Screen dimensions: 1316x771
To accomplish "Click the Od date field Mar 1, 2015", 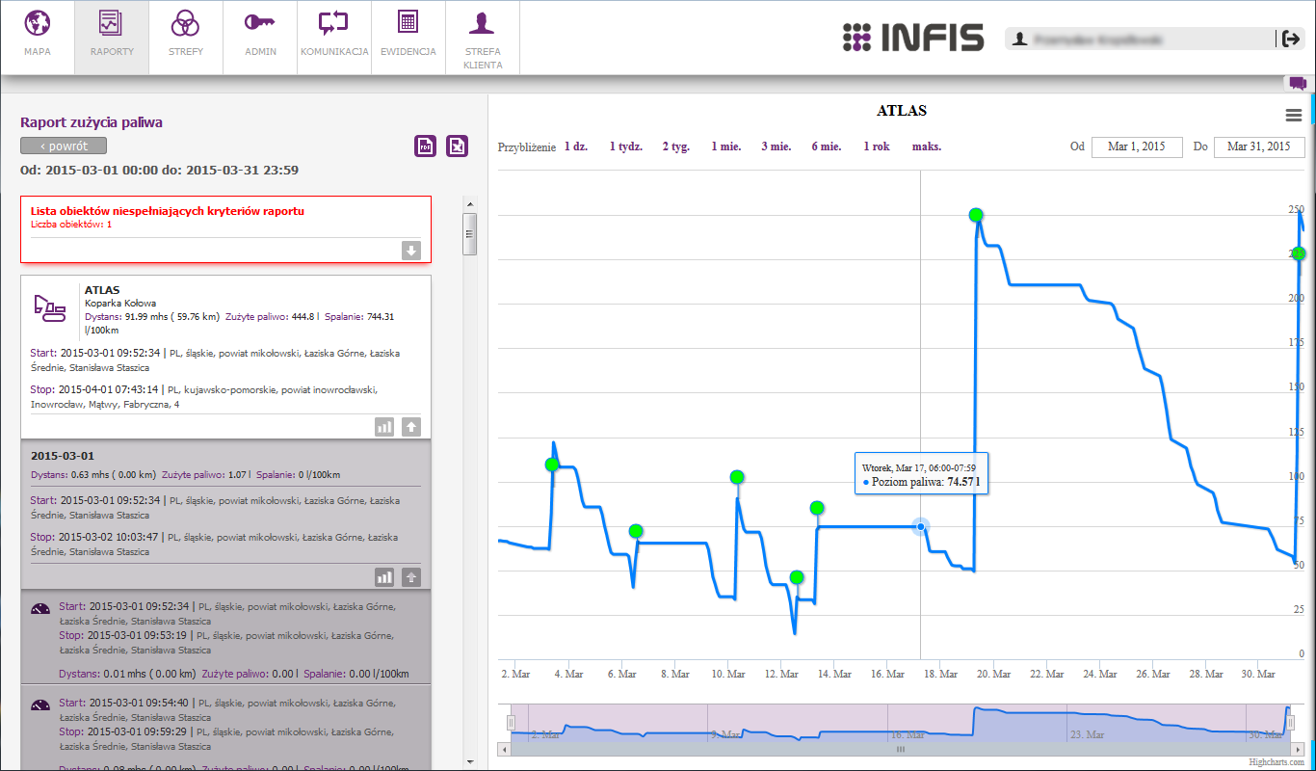I will (1137, 146).
